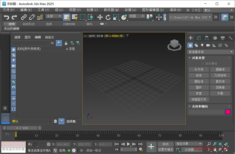
Task: Click the Bind to Space Warp icon
Action: pyautogui.click(x=40, y=17)
